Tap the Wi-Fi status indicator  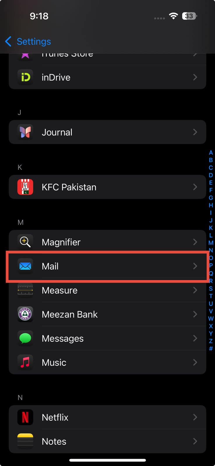173,16
